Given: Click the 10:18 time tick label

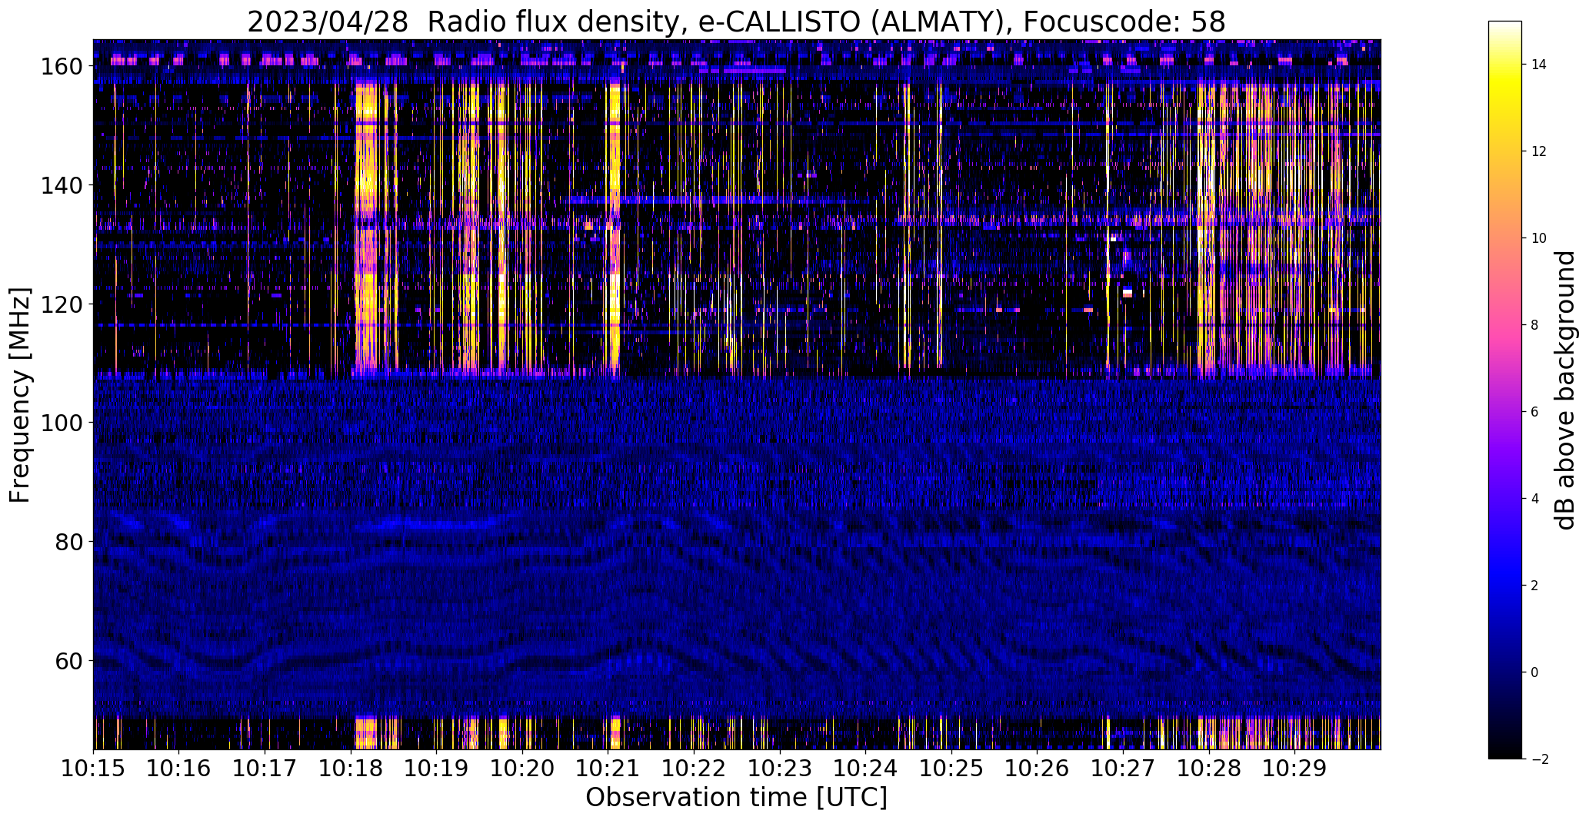Looking at the screenshot, I should (x=351, y=768).
